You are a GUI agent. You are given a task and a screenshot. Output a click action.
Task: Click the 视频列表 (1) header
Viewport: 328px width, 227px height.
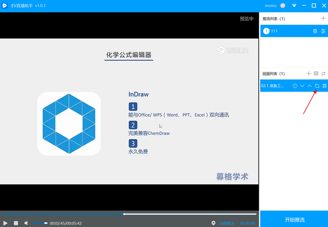coord(273,74)
